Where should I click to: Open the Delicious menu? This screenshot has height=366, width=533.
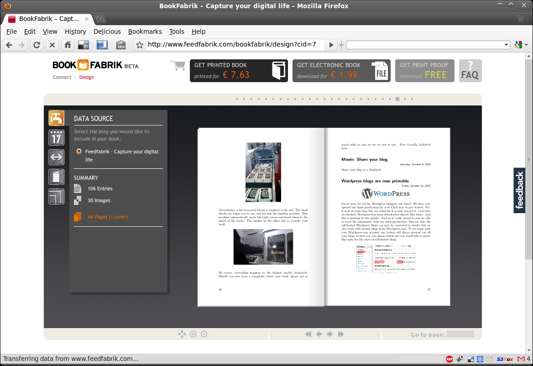coord(107,31)
